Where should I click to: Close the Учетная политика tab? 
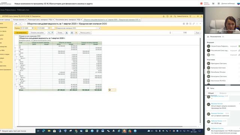(26, 19)
